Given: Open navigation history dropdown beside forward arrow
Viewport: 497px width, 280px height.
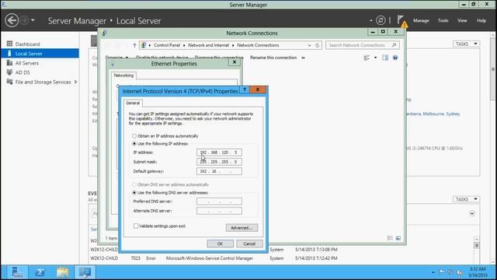Looking at the screenshot, I should click(x=33, y=21).
